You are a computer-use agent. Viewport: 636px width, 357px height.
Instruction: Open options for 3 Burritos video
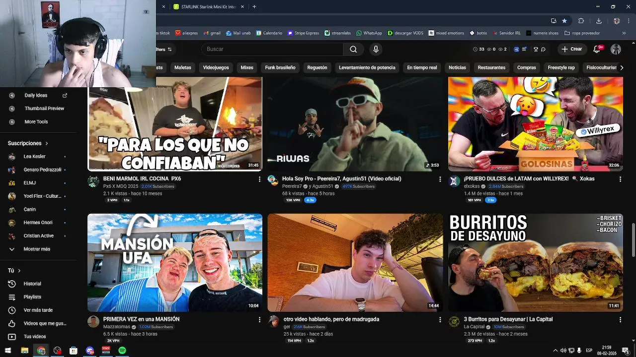620,320
